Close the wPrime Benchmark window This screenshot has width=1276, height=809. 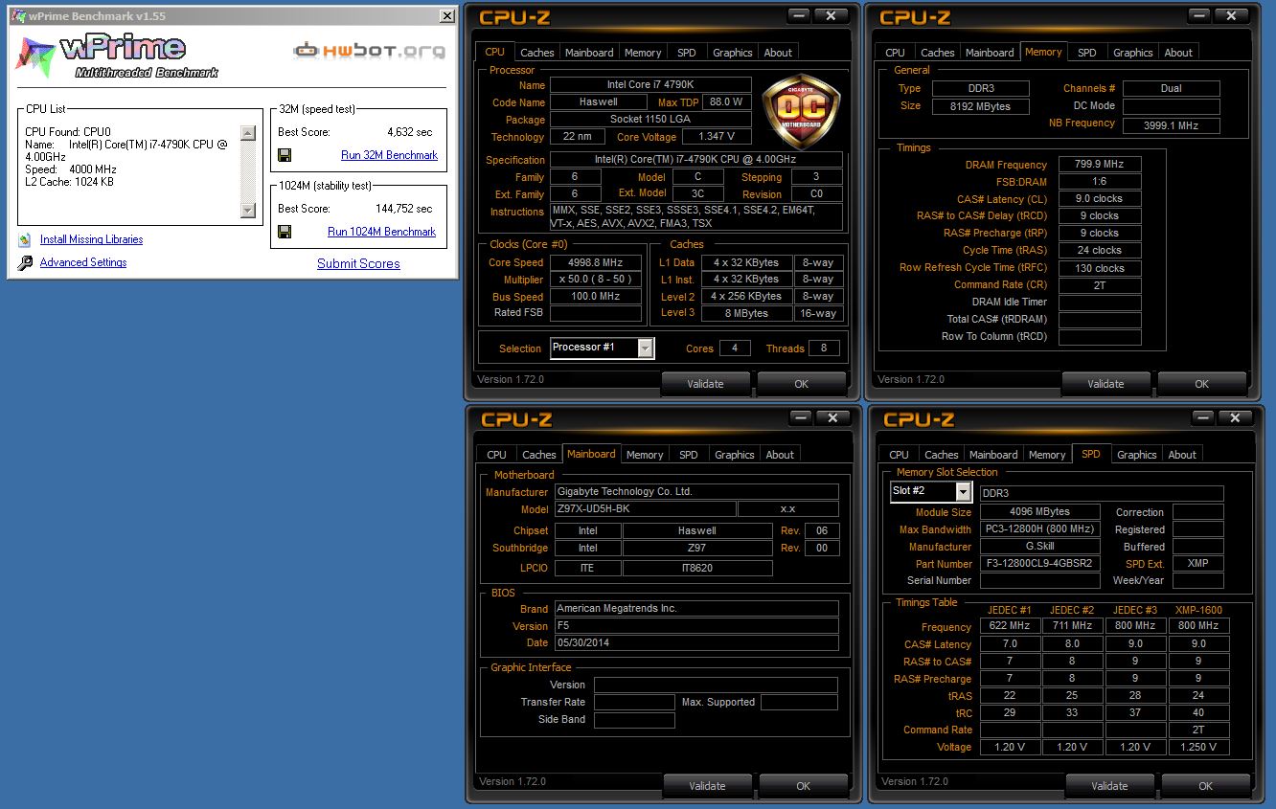coord(446,16)
